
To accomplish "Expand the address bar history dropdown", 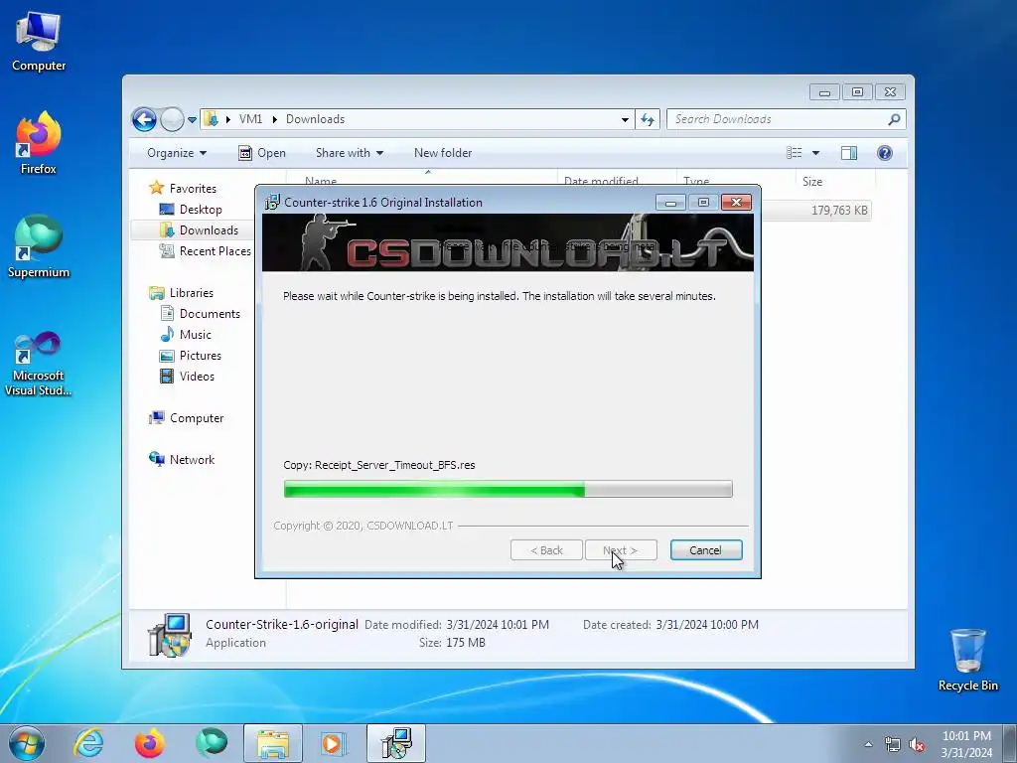I will tap(625, 119).
